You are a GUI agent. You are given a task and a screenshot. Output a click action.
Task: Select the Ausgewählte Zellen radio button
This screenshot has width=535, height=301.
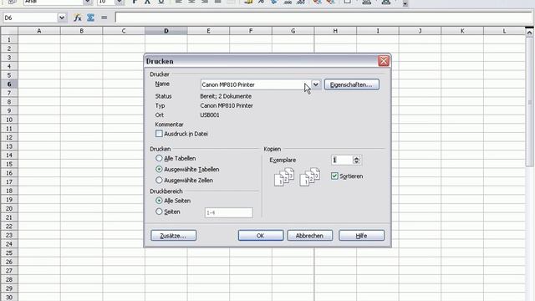pos(159,181)
